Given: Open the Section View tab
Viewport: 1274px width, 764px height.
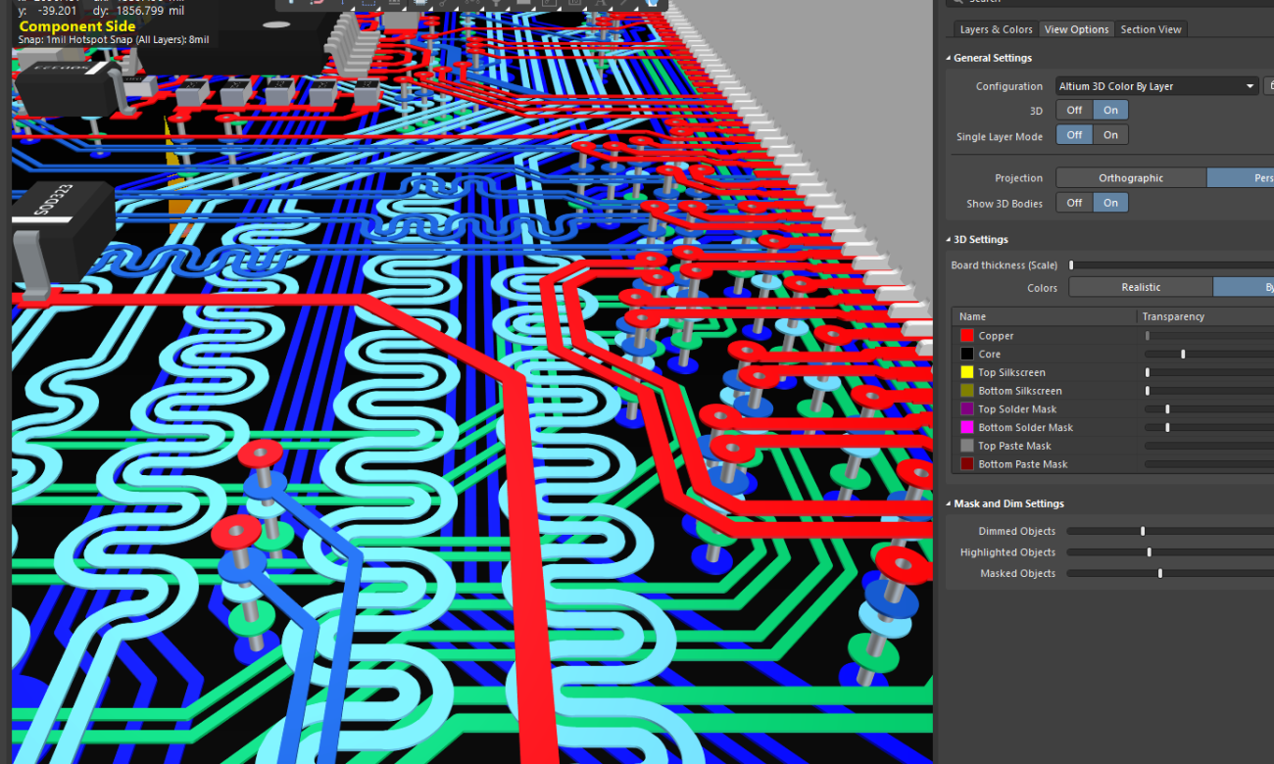Looking at the screenshot, I should click(1151, 28).
